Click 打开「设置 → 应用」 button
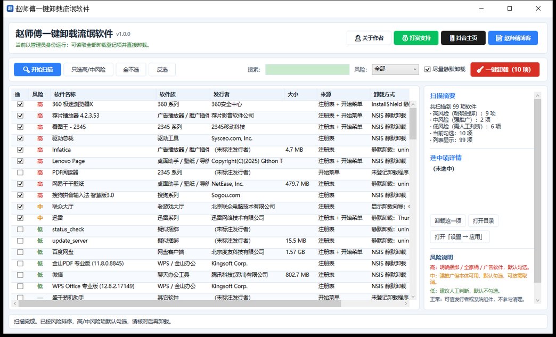556x337 pixels. click(x=460, y=237)
